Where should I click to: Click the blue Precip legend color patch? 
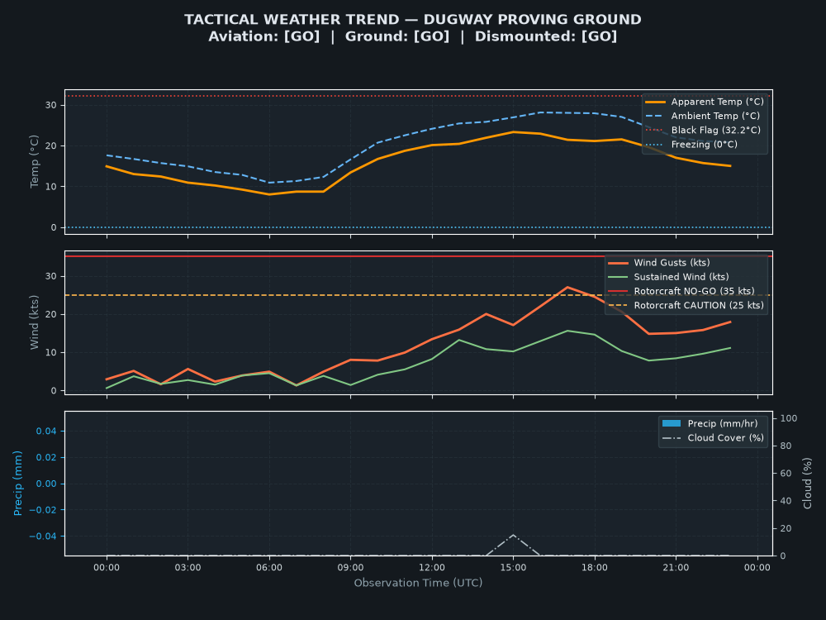tap(671, 423)
